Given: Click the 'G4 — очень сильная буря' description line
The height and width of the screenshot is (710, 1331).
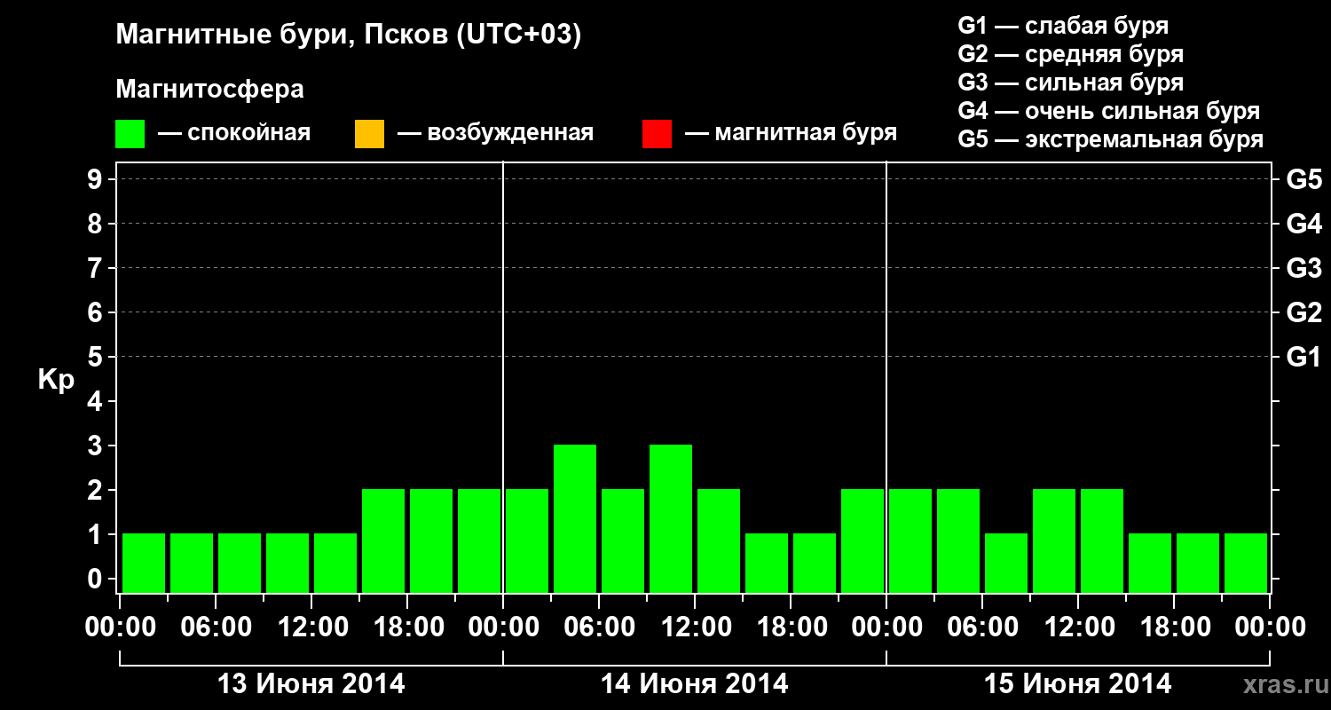Looking at the screenshot, I should [x=1108, y=111].
